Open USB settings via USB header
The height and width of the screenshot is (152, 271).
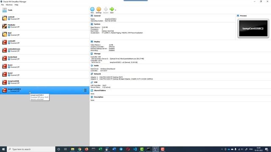tap(96, 82)
